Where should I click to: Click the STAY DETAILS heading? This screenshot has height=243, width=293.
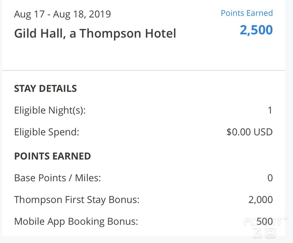coord(45,88)
